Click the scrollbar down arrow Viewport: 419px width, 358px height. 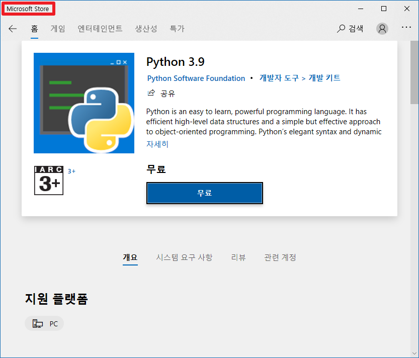tap(414, 353)
